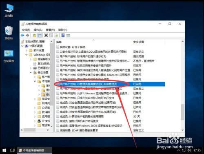Click the Task View taskbar icon
204x154 pixels.
[x=12, y=150]
